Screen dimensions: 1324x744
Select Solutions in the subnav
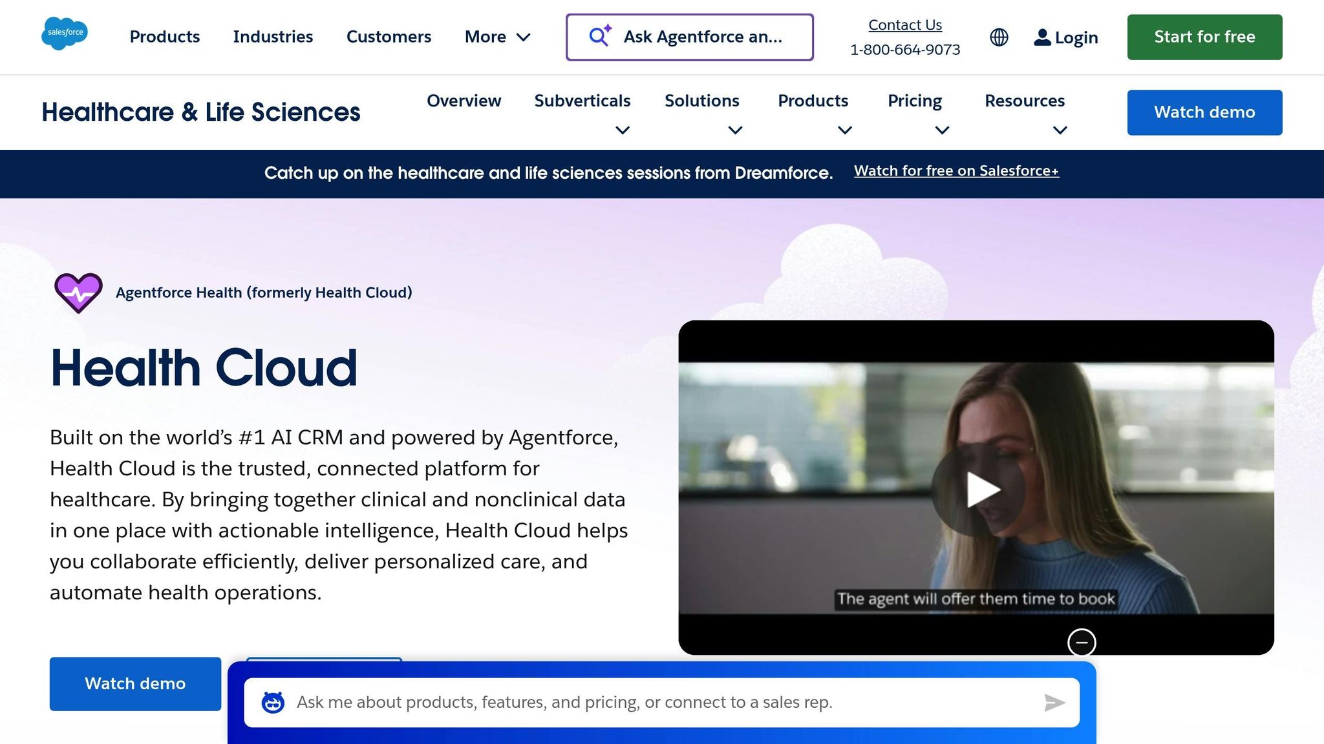tap(702, 101)
